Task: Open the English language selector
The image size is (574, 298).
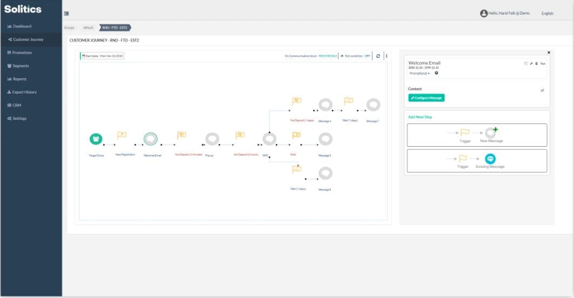Action: click(548, 13)
